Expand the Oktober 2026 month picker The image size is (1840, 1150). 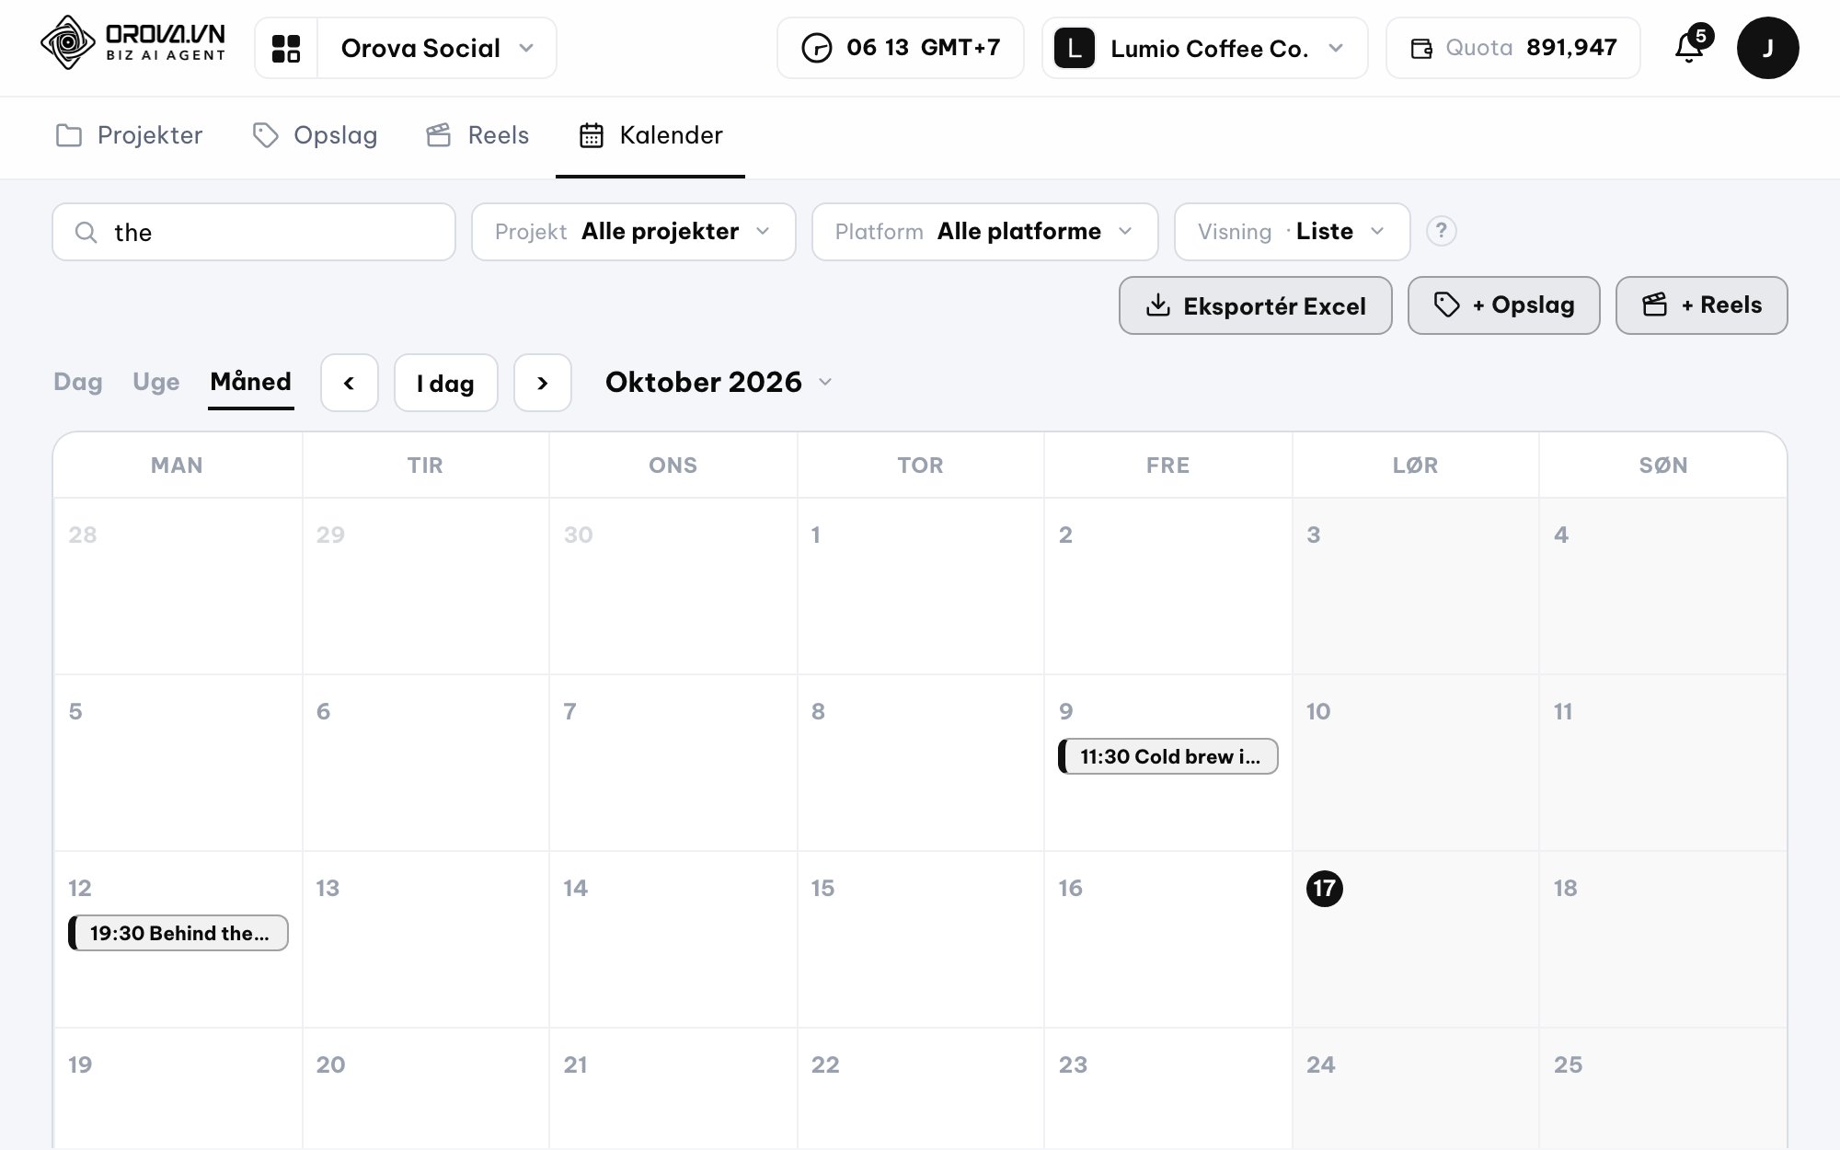pyautogui.click(x=719, y=382)
